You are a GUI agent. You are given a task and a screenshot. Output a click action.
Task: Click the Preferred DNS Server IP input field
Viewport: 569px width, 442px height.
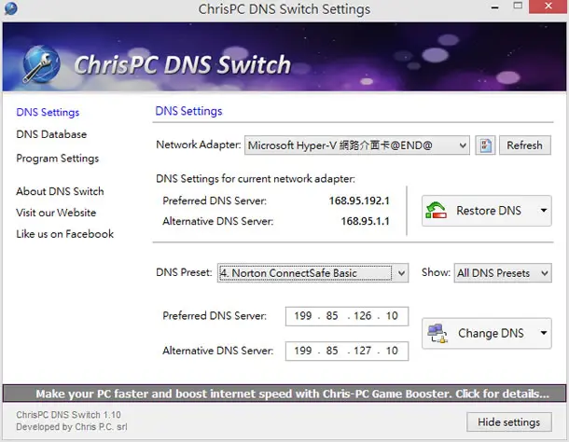click(x=347, y=316)
